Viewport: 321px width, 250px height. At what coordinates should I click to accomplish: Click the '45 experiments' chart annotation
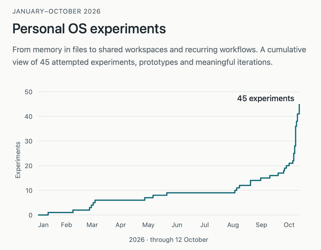[266, 98]
